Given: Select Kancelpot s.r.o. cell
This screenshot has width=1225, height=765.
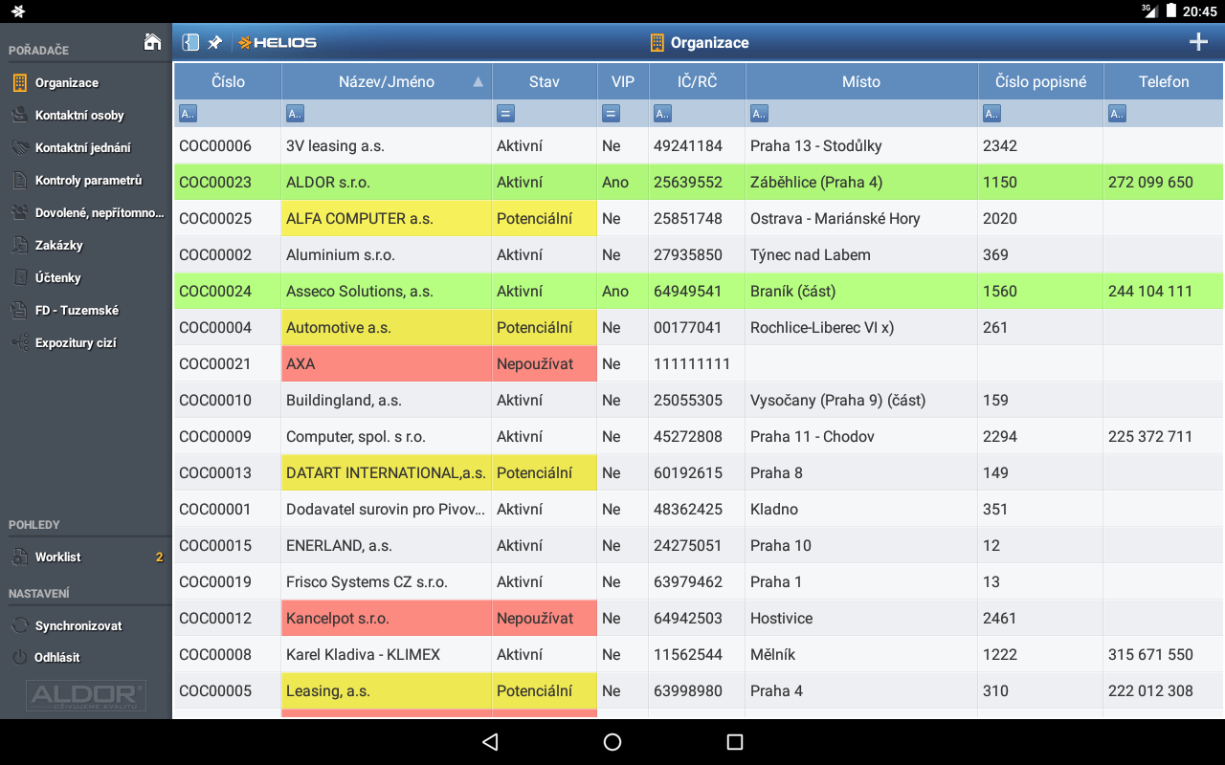Looking at the screenshot, I should click(387, 619).
